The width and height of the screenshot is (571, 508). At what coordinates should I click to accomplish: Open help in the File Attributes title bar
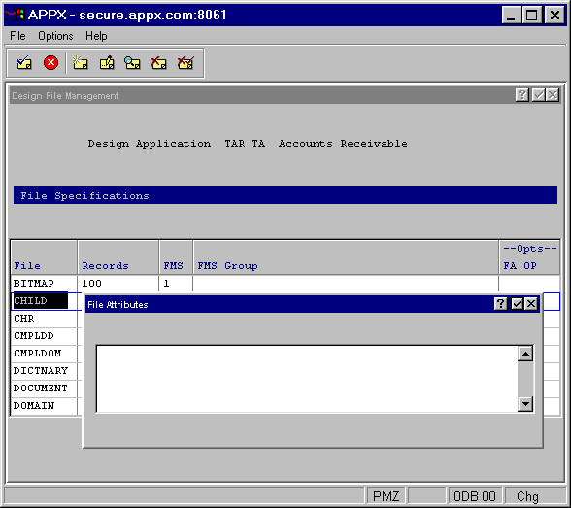coord(501,303)
